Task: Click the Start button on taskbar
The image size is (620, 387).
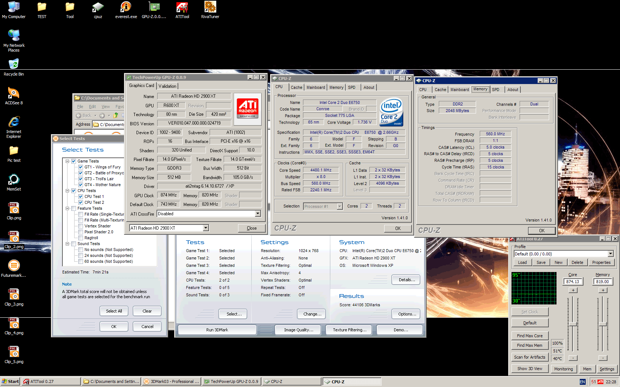Action: [x=10, y=381]
